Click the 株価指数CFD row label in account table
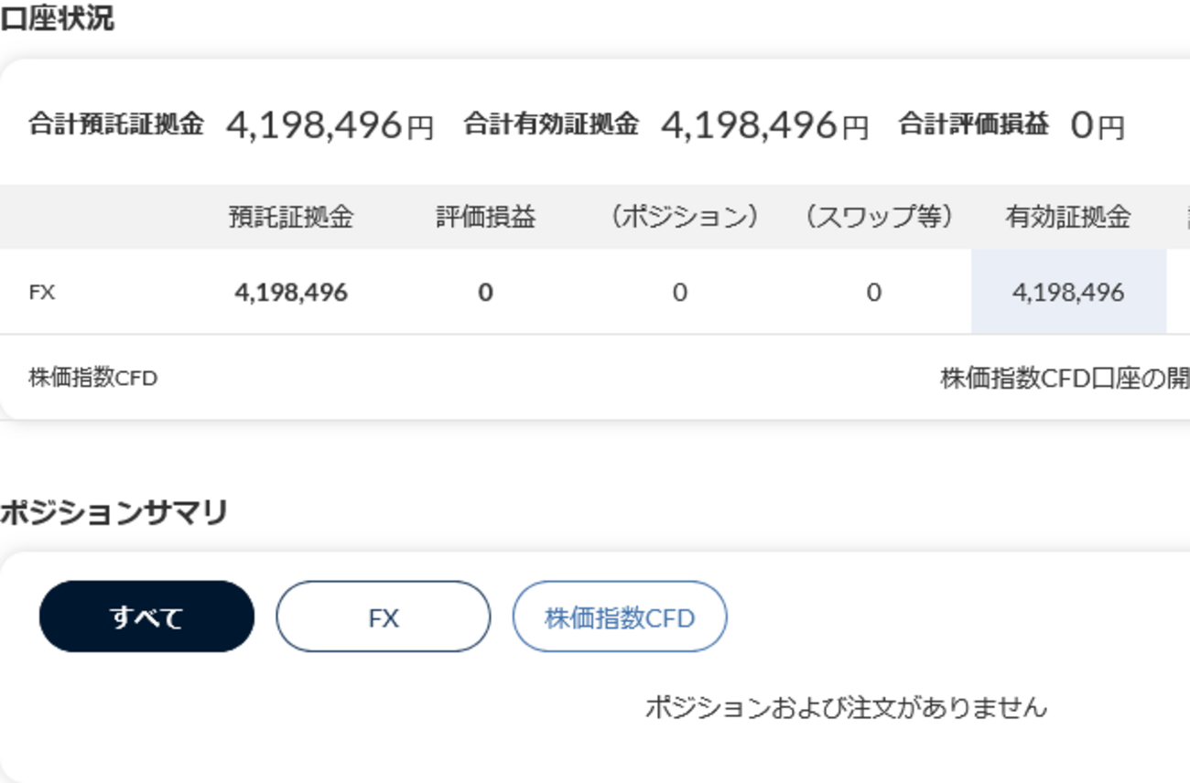This screenshot has height=783, width=1190. [x=93, y=378]
